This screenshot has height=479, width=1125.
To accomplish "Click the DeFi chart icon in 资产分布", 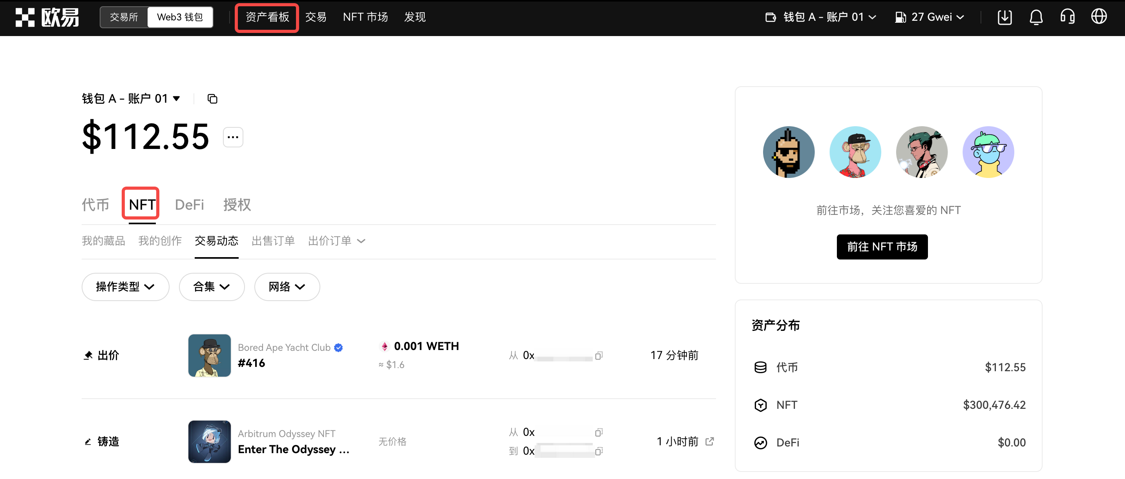I will 760,443.
